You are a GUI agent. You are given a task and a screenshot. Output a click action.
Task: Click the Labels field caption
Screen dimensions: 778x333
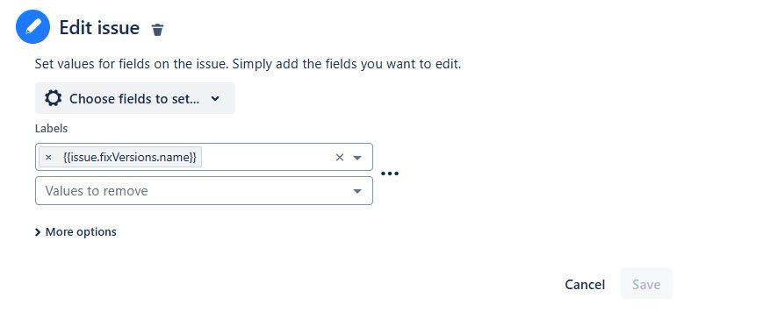[x=51, y=129]
